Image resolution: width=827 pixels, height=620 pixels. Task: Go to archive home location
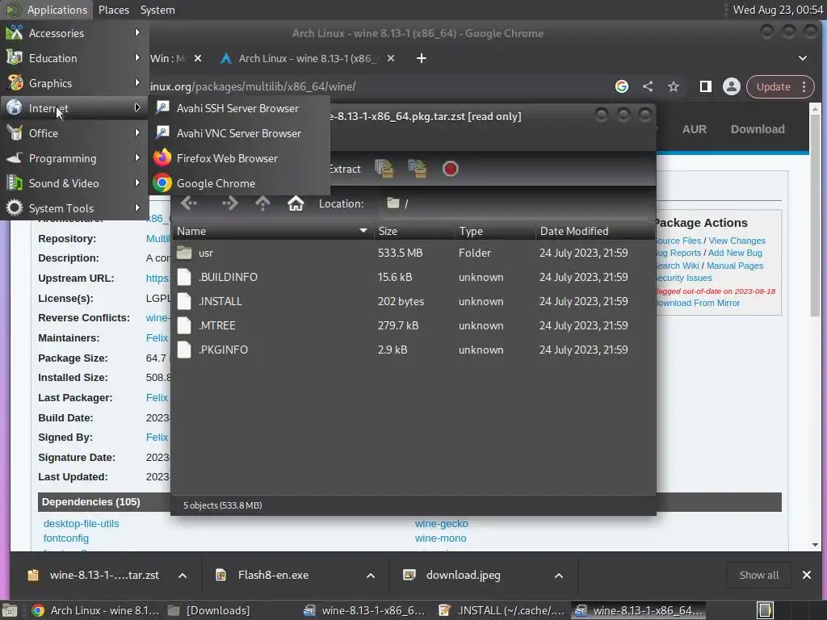(296, 203)
